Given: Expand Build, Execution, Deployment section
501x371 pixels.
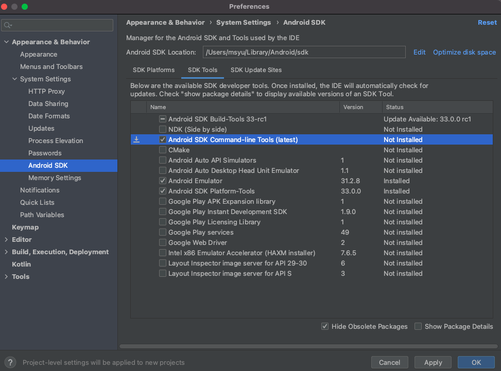Looking at the screenshot, I should tap(6, 252).
